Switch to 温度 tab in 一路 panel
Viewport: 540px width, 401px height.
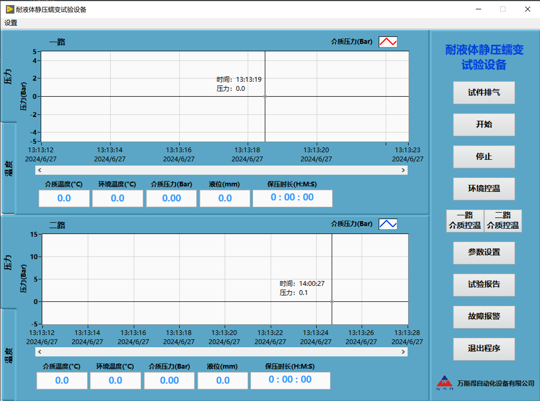pyautogui.click(x=9, y=168)
